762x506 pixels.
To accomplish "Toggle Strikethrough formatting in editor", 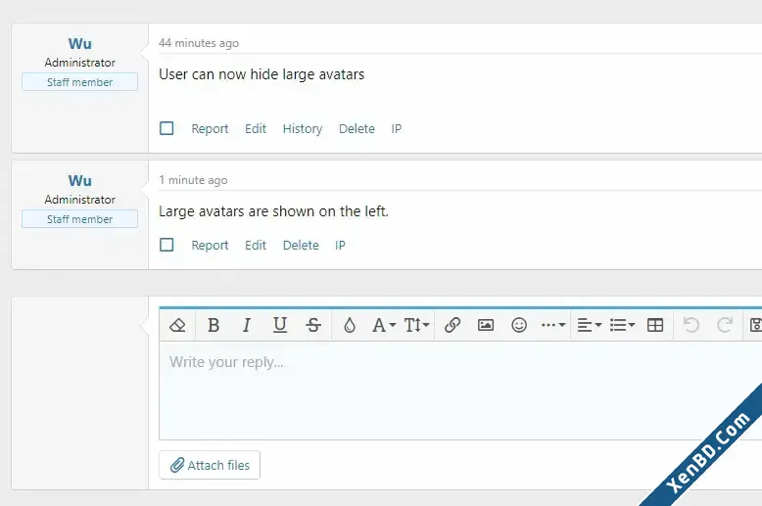I will pyautogui.click(x=313, y=325).
